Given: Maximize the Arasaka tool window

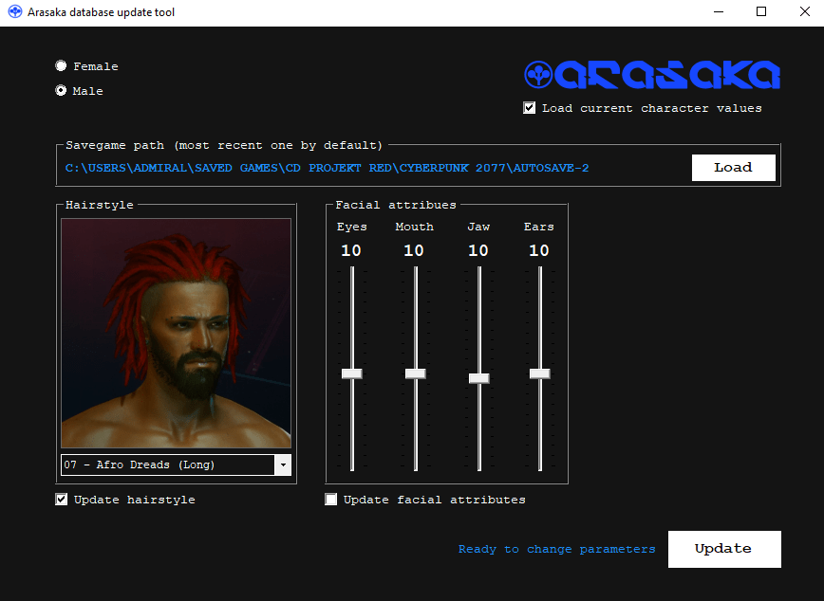Looking at the screenshot, I should pyautogui.click(x=760, y=12).
